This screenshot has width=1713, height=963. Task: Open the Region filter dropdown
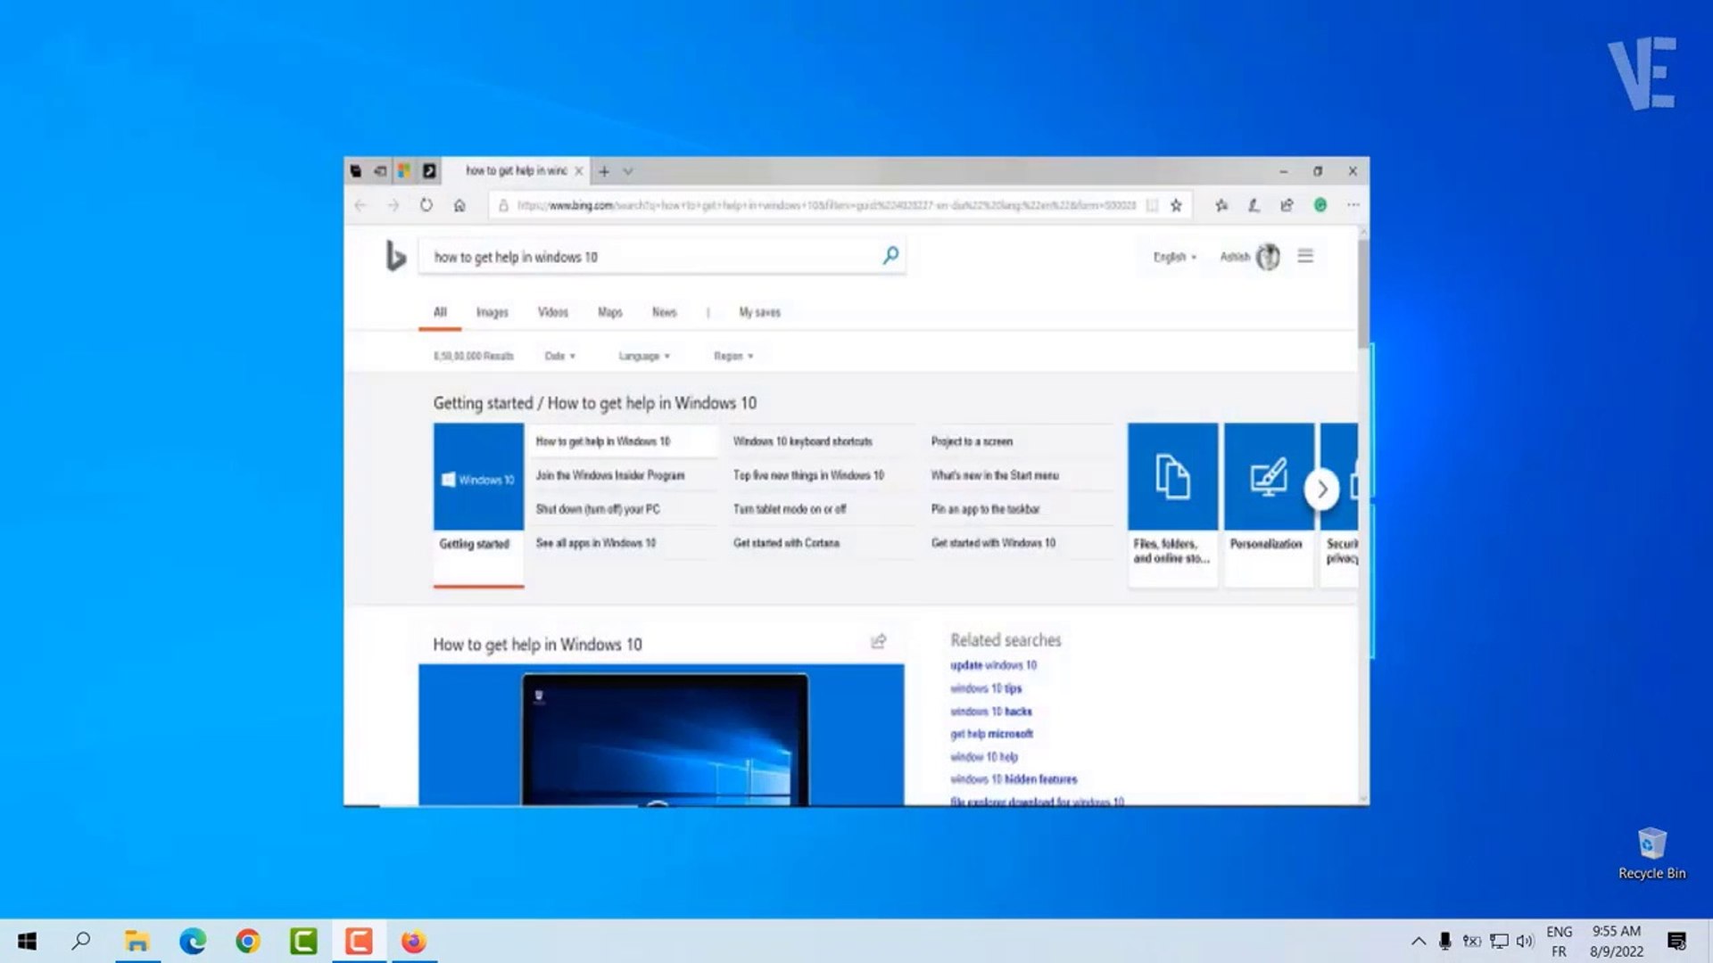tap(733, 356)
